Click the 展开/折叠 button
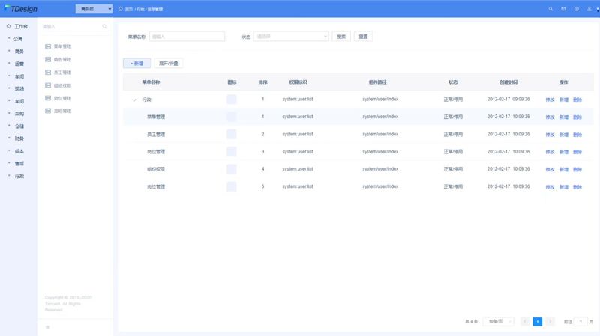Screen dimensions: 600x336 (168, 64)
